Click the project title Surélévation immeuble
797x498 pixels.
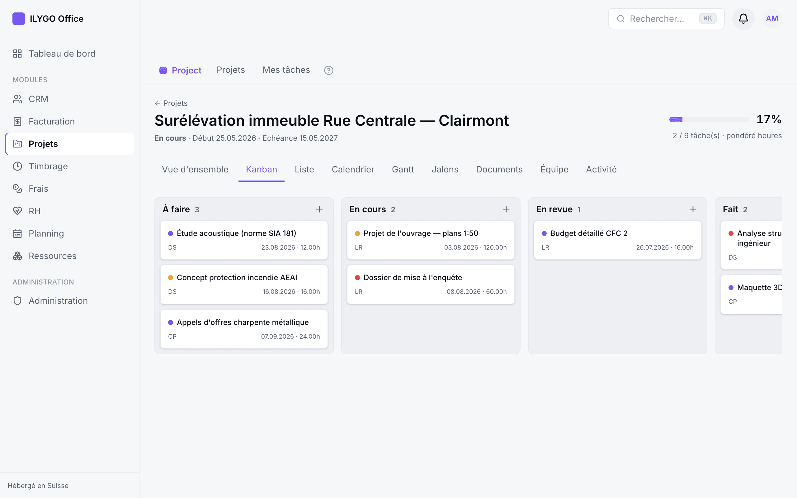click(332, 120)
